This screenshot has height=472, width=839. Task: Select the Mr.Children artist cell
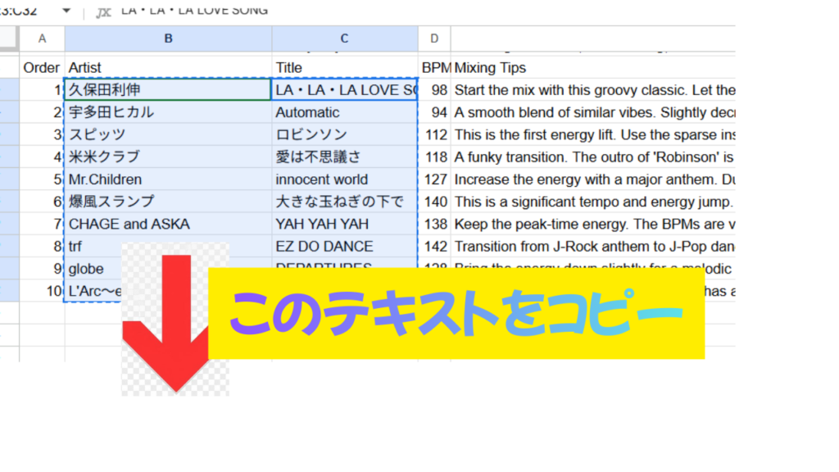[x=168, y=179]
